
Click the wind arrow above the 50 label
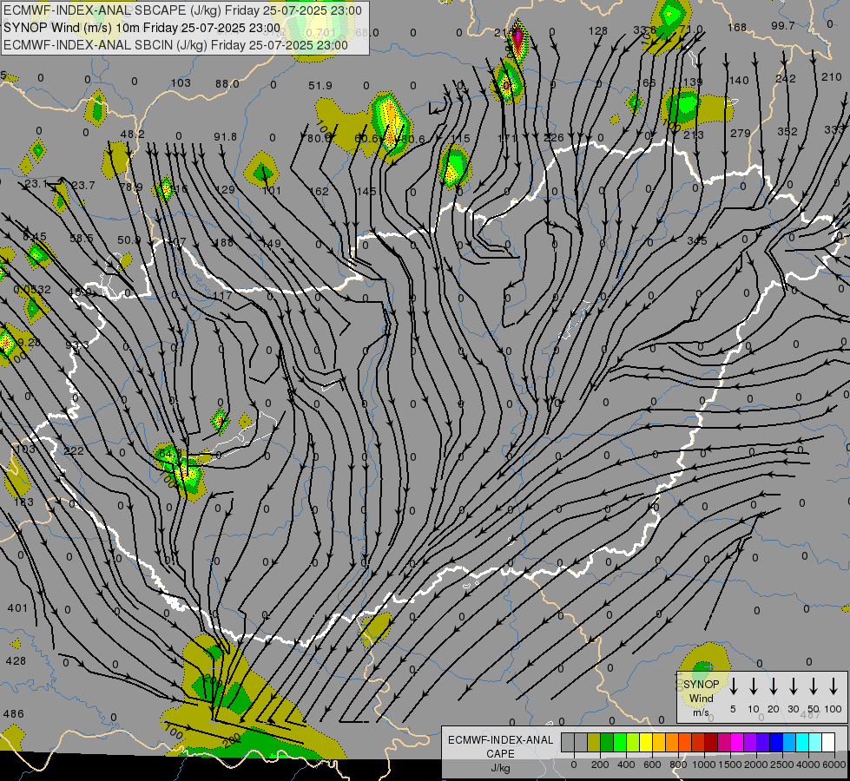814,686
